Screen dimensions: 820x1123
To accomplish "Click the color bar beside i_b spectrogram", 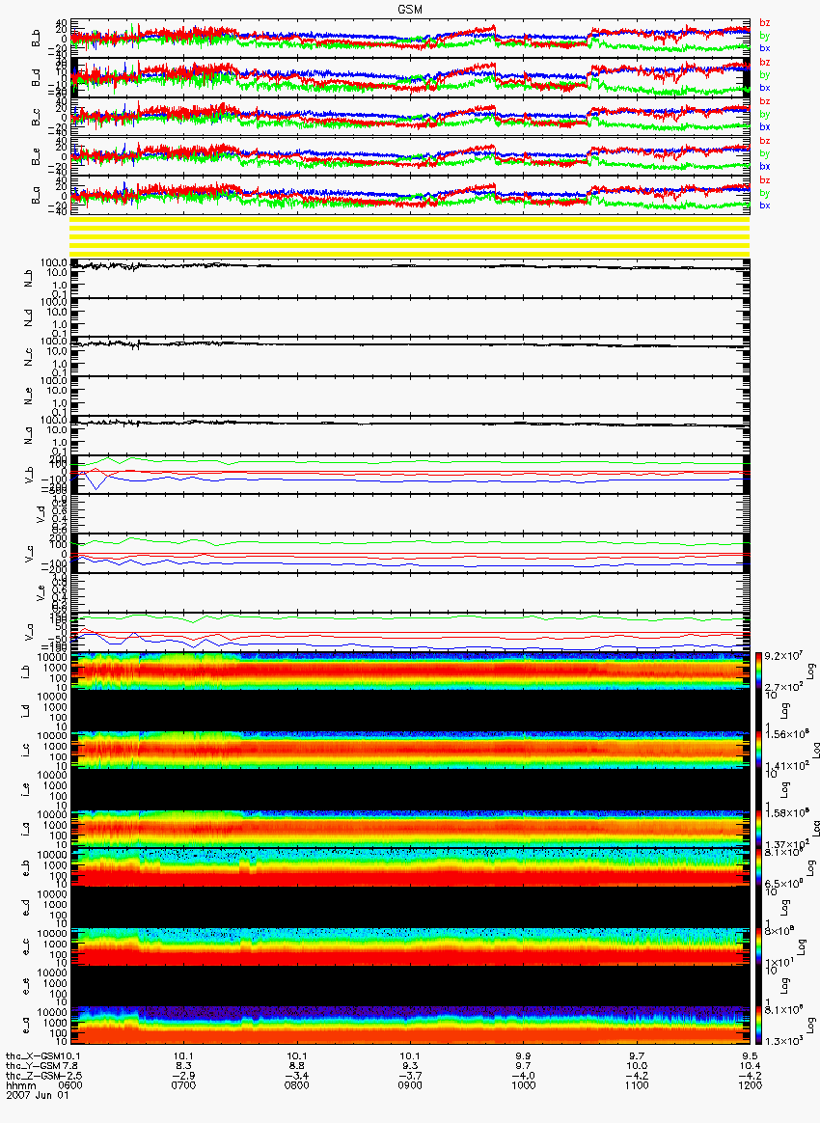I will coord(756,671).
